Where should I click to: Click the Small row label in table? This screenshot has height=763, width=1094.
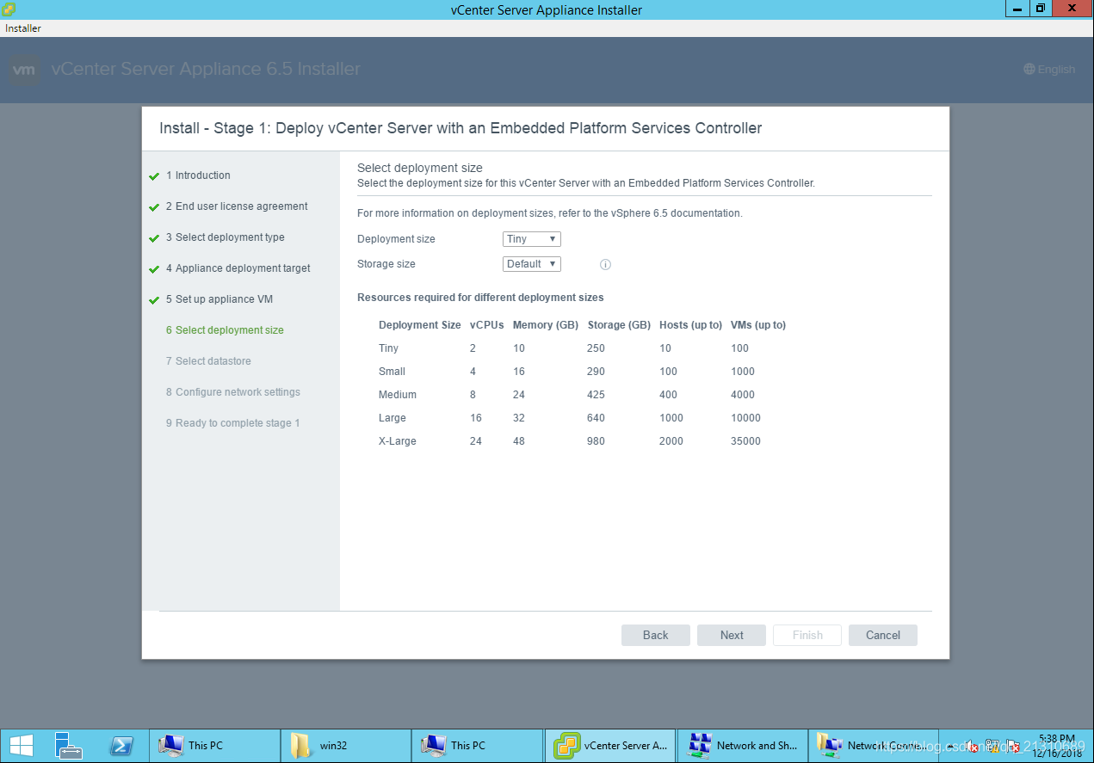click(x=392, y=372)
